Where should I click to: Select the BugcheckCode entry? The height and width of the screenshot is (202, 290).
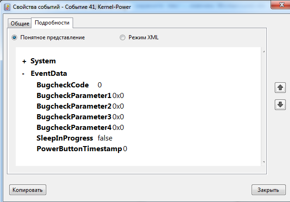(x=62, y=85)
